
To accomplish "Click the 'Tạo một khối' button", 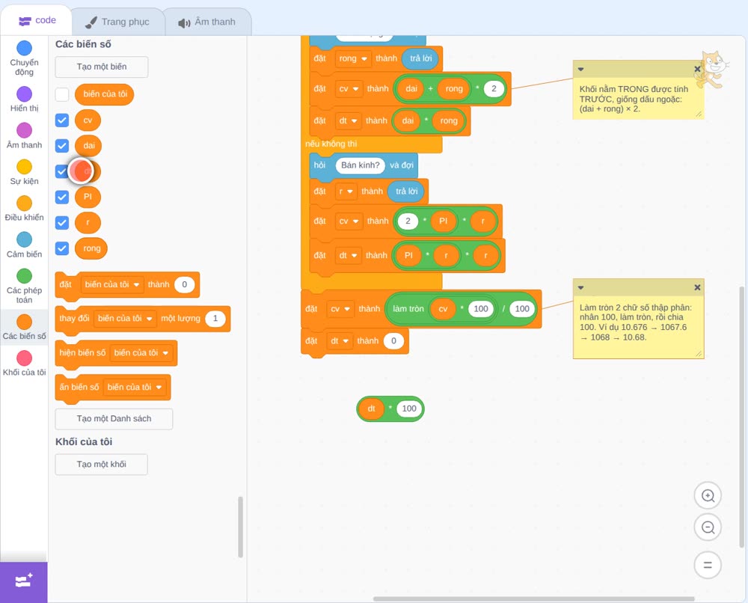I will tap(102, 465).
